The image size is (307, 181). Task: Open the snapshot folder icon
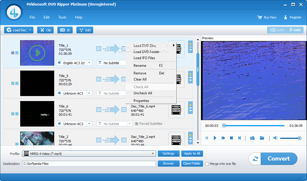click(262, 138)
